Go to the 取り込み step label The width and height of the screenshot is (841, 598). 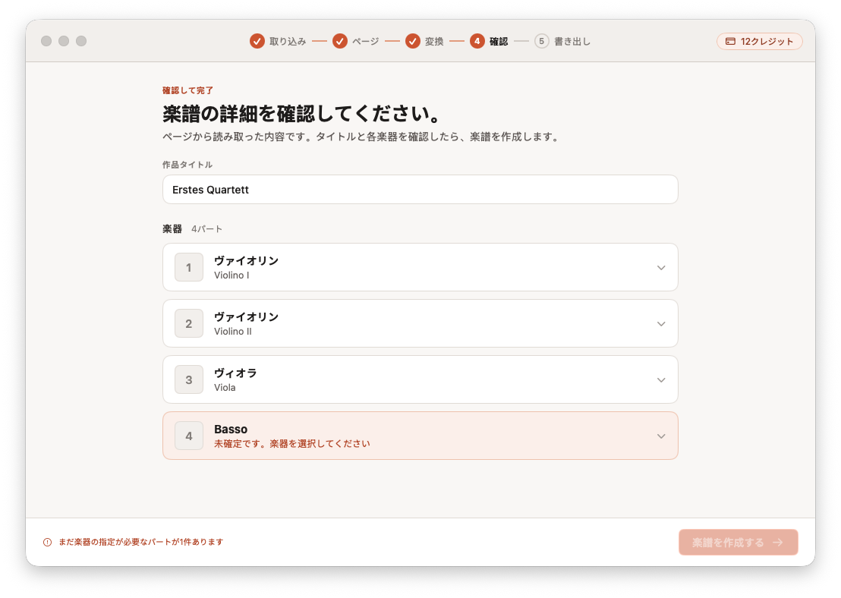pos(288,41)
